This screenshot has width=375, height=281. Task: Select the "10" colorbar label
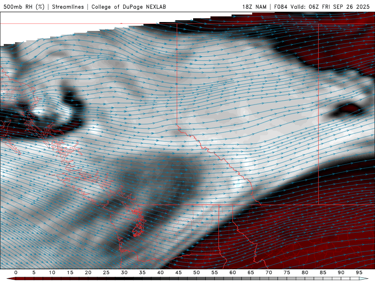(x=52, y=273)
